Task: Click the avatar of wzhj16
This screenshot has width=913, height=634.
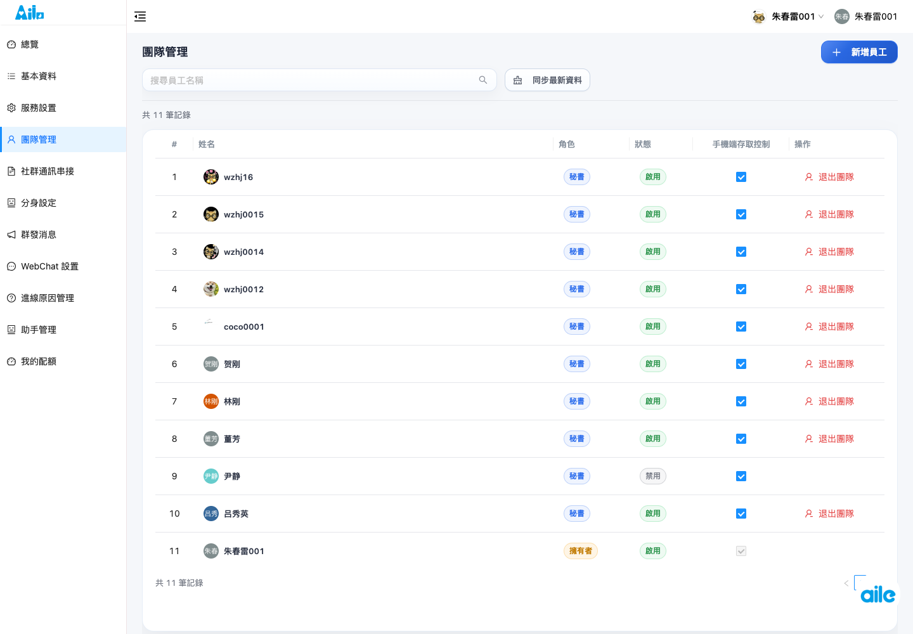Action: (x=211, y=177)
